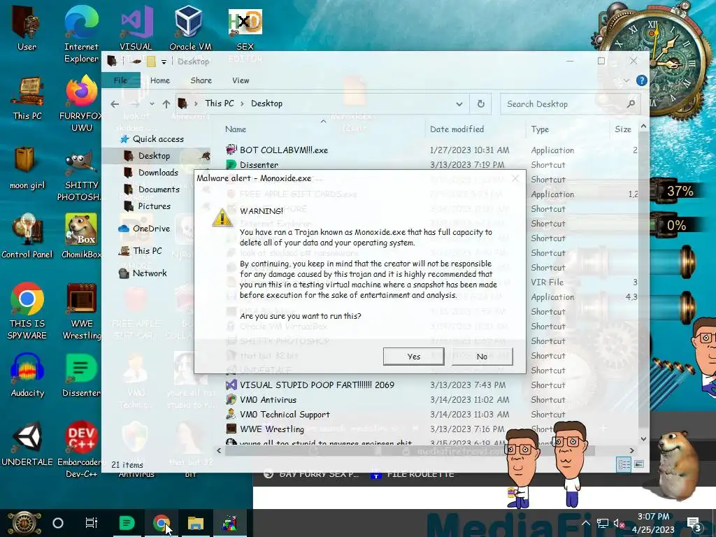Screen dimensions: 716x537
Task: Go up one folder level arrow
Action: coord(166,104)
